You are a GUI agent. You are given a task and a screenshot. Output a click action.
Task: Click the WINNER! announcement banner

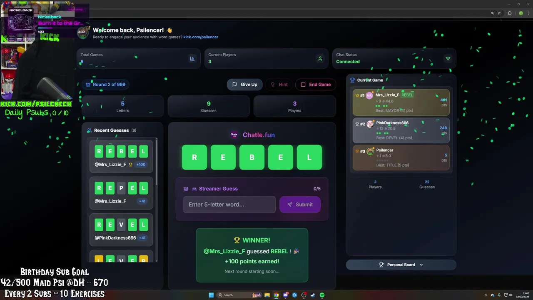click(x=252, y=255)
